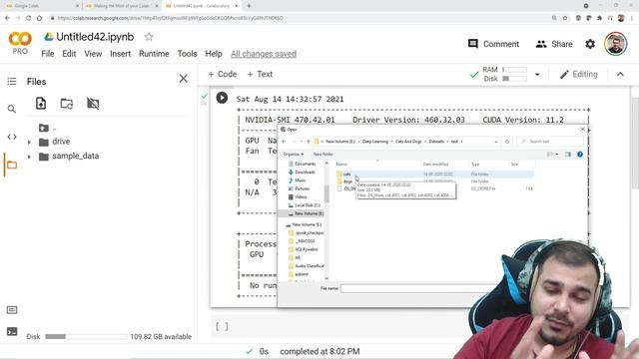The image size is (639, 359).
Task: Open the File menu
Action: point(48,54)
